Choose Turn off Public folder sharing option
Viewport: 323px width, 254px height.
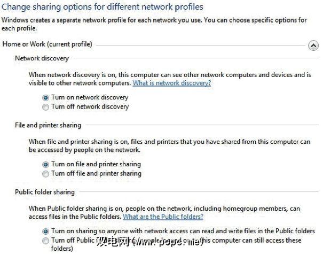[x=45, y=241]
